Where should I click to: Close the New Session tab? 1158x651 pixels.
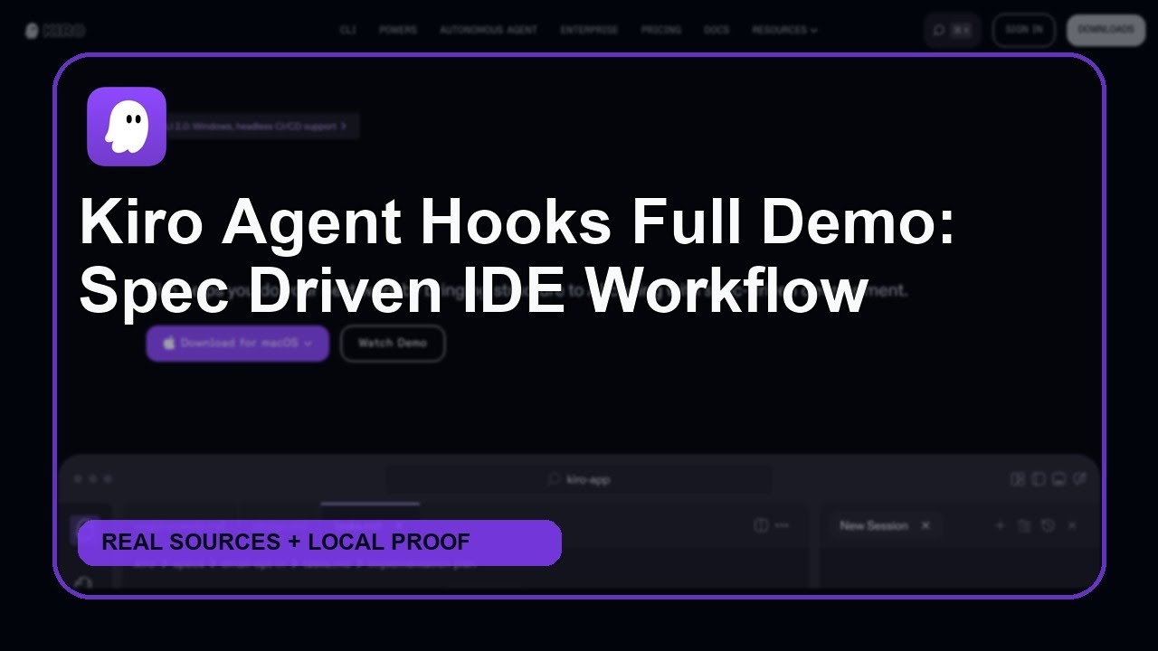point(925,525)
